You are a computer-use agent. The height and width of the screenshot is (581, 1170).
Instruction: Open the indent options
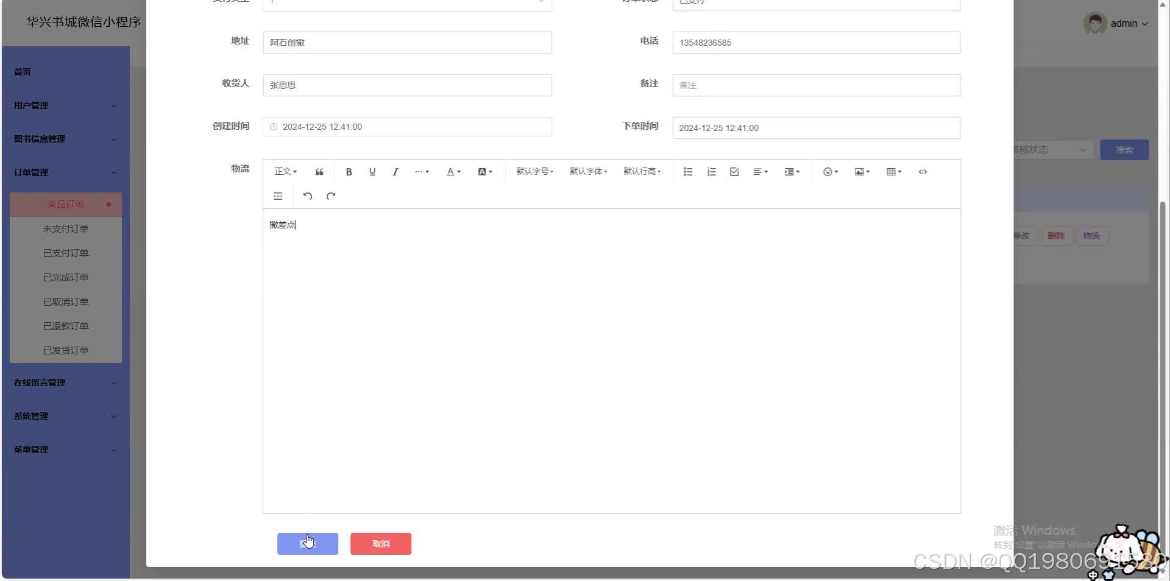(792, 172)
